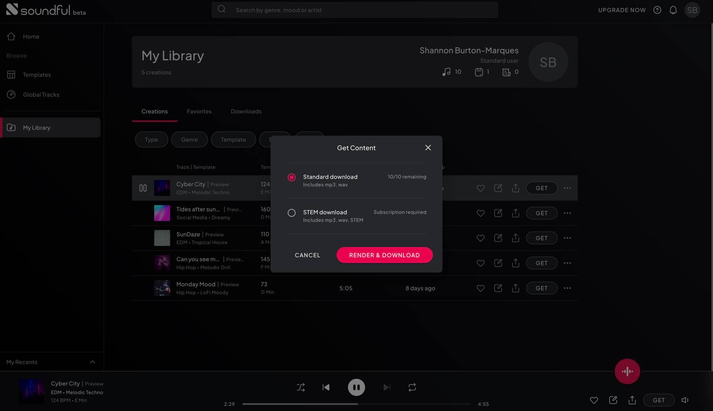The width and height of the screenshot is (713, 411).
Task: Seek within the playback progress bar
Action: [x=356, y=404]
